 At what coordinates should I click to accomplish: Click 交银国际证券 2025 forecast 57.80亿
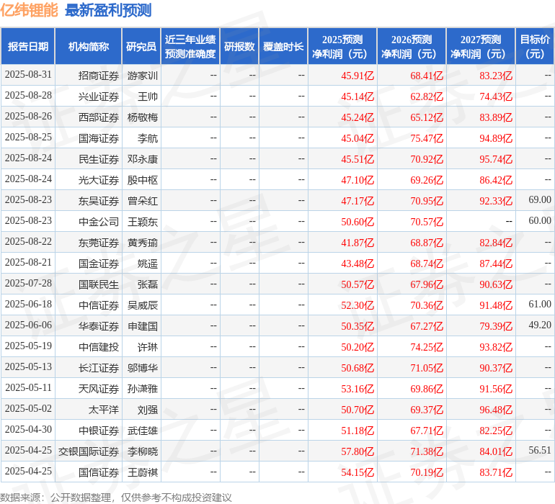[358, 451]
